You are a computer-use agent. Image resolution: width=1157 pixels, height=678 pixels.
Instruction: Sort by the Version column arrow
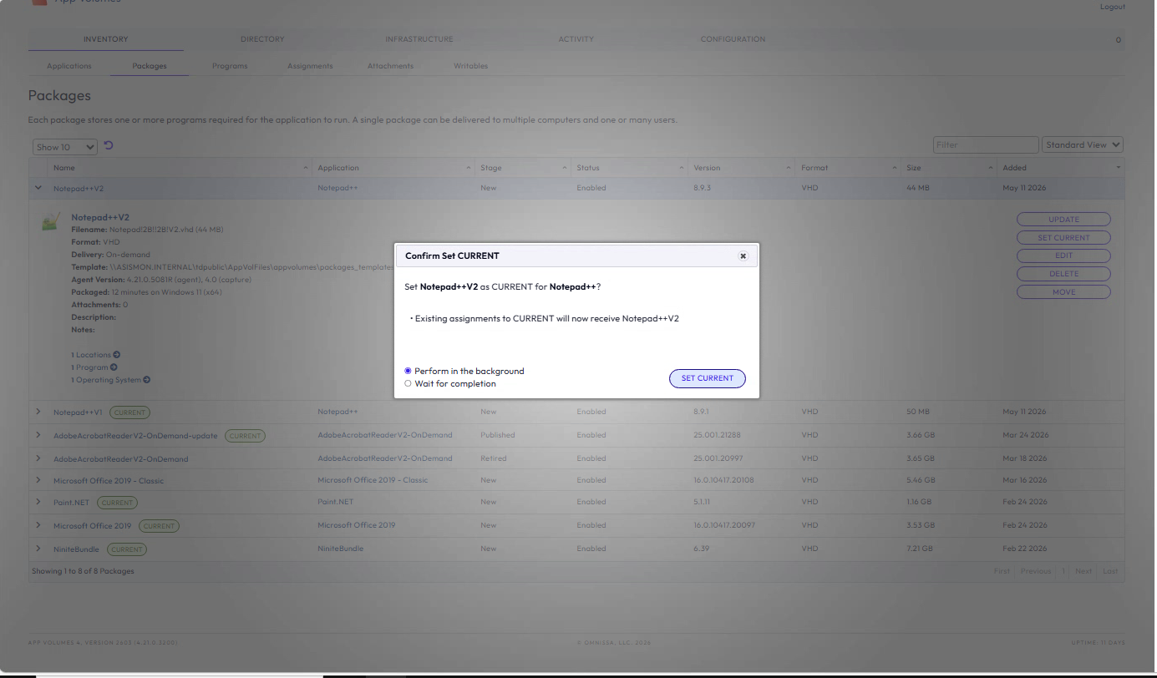(789, 168)
